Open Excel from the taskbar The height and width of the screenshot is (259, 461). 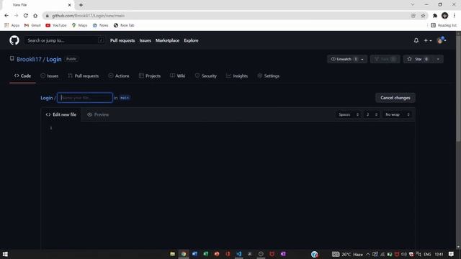pyautogui.click(x=205, y=254)
